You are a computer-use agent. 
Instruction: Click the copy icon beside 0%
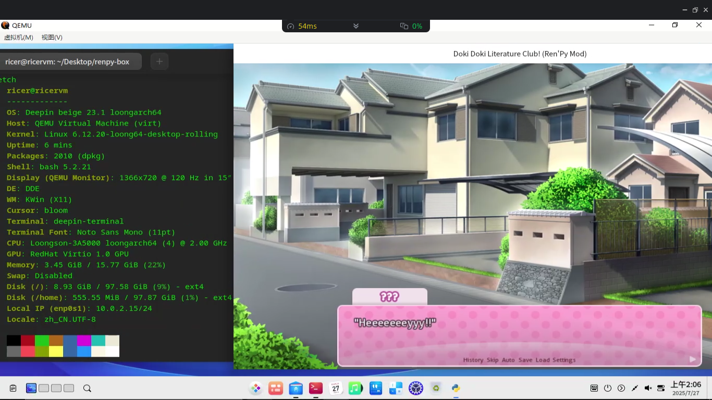pos(404,26)
